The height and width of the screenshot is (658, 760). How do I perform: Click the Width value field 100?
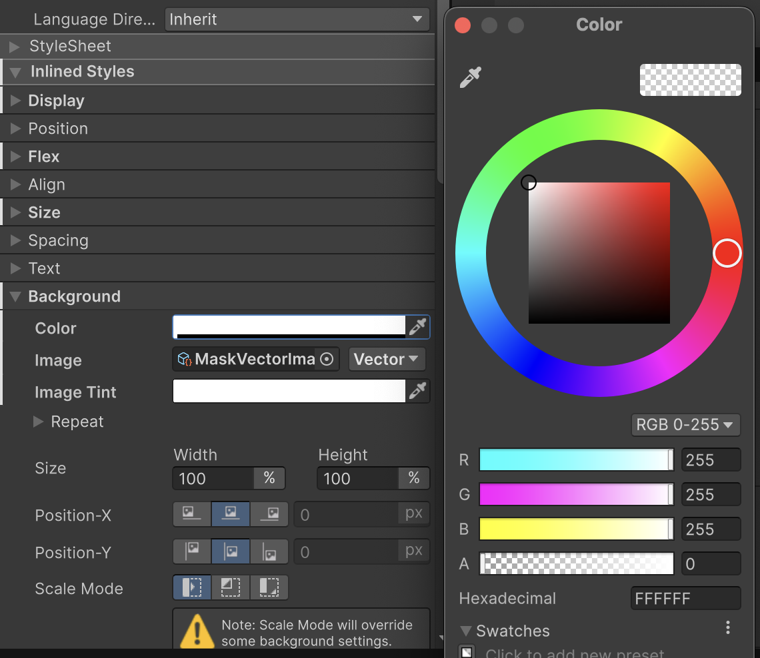(x=214, y=478)
